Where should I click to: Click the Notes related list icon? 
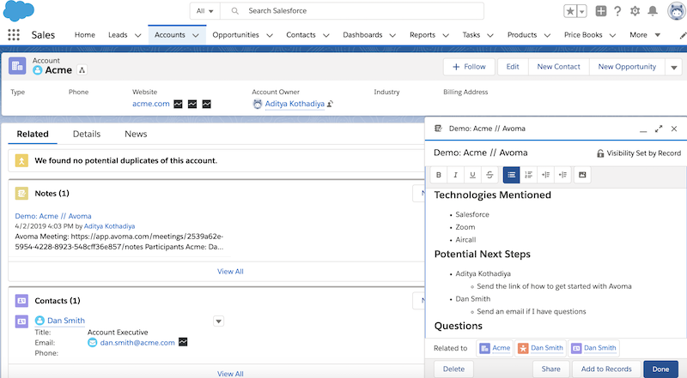pos(21,194)
